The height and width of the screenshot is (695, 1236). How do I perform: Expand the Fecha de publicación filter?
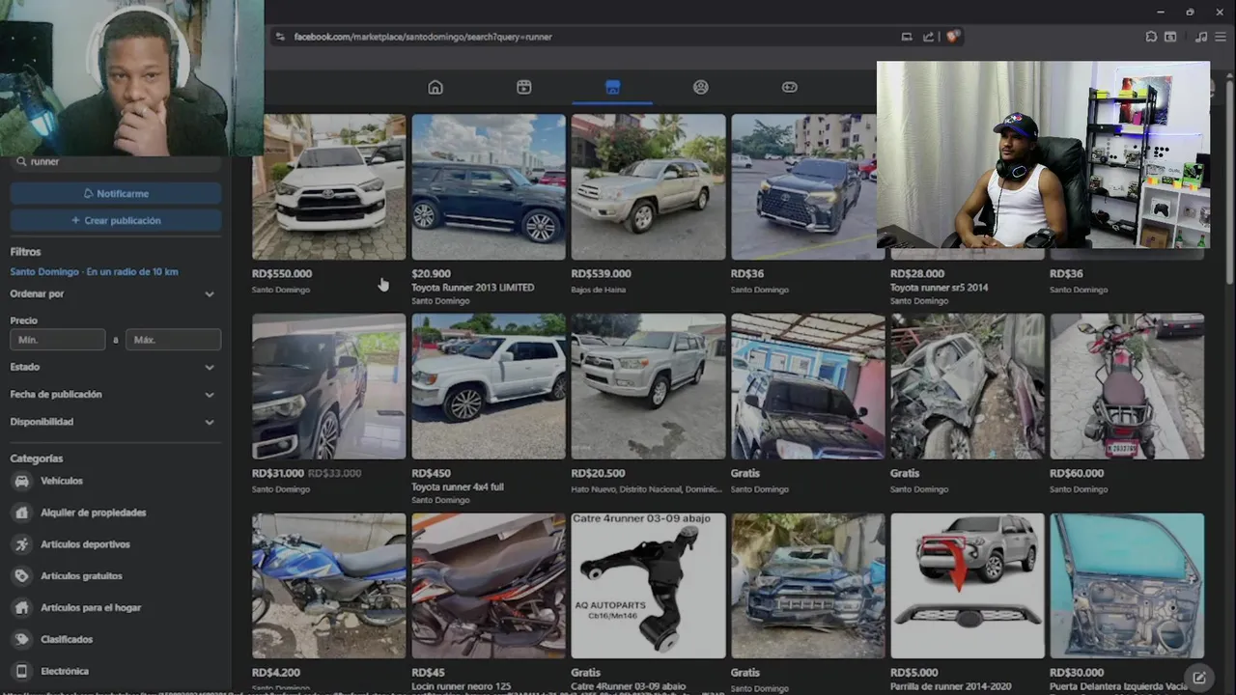[x=116, y=394]
